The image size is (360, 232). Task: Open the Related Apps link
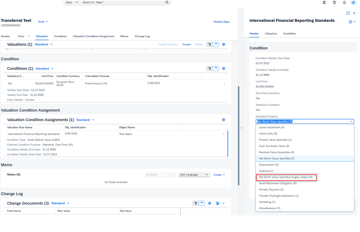click(x=221, y=21)
